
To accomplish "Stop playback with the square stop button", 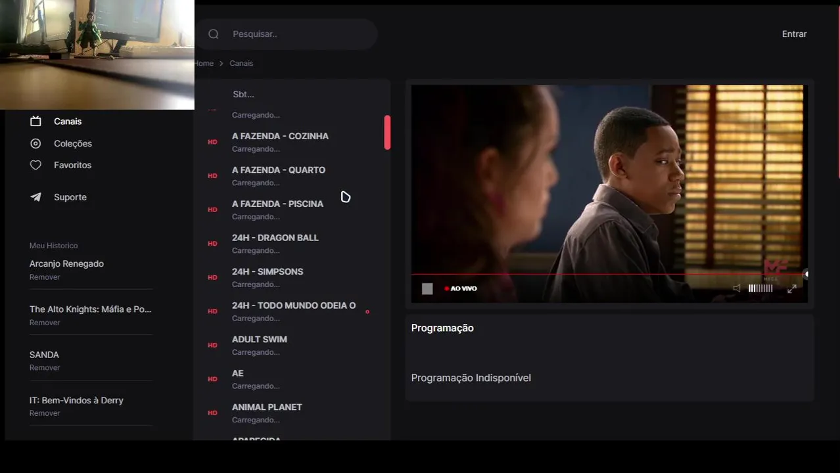I will (427, 288).
